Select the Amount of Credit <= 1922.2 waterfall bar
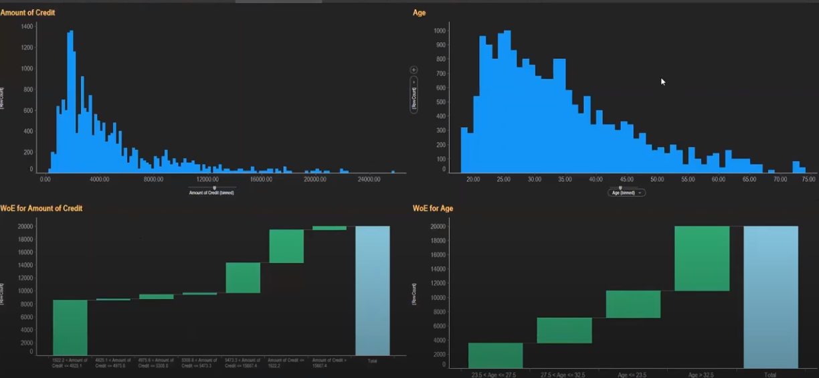Viewport: 819px width, 378px height. (286, 246)
